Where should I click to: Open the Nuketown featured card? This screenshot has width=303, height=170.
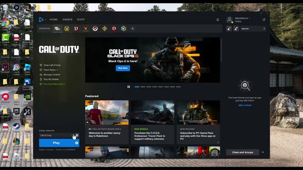(x=107, y=122)
